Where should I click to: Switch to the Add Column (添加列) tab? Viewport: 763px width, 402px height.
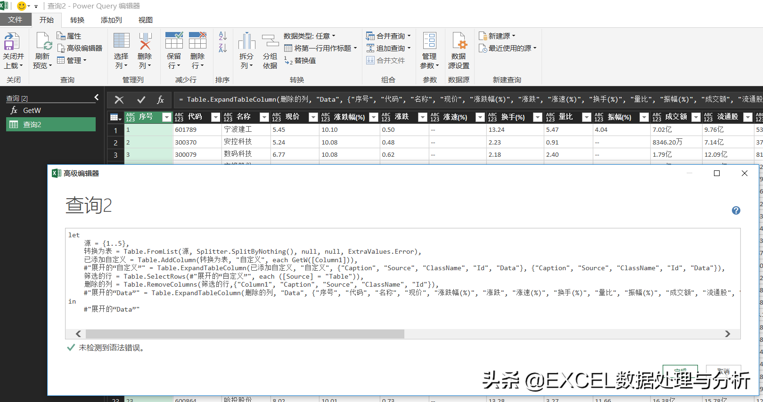click(x=111, y=20)
